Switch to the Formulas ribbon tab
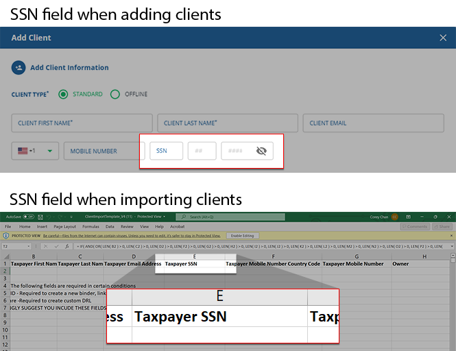This screenshot has height=351, width=456. [x=91, y=226]
